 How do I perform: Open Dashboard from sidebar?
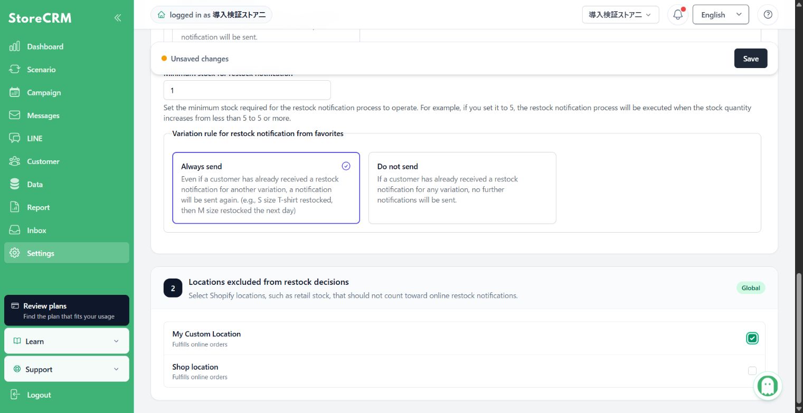point(67,46)
